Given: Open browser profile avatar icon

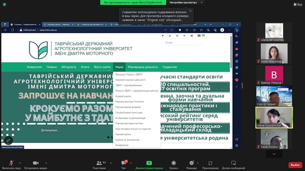Looking at the screenshot, I should pyautogui.click(x=222, y=30).
